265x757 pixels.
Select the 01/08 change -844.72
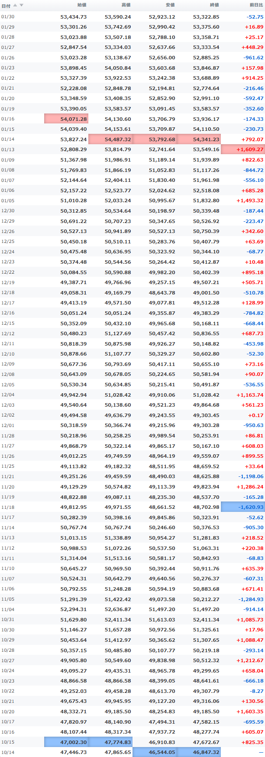(253, 170)
